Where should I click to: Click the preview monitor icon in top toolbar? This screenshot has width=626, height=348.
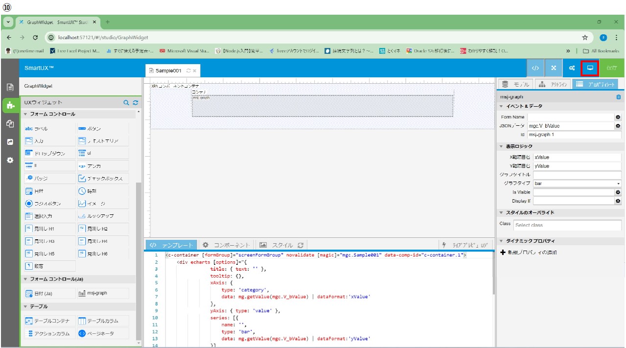(590, 68)
